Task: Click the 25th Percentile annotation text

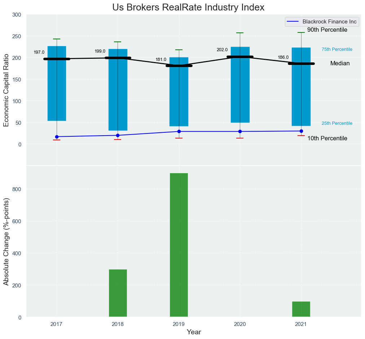Action: (x=337, y=123)
